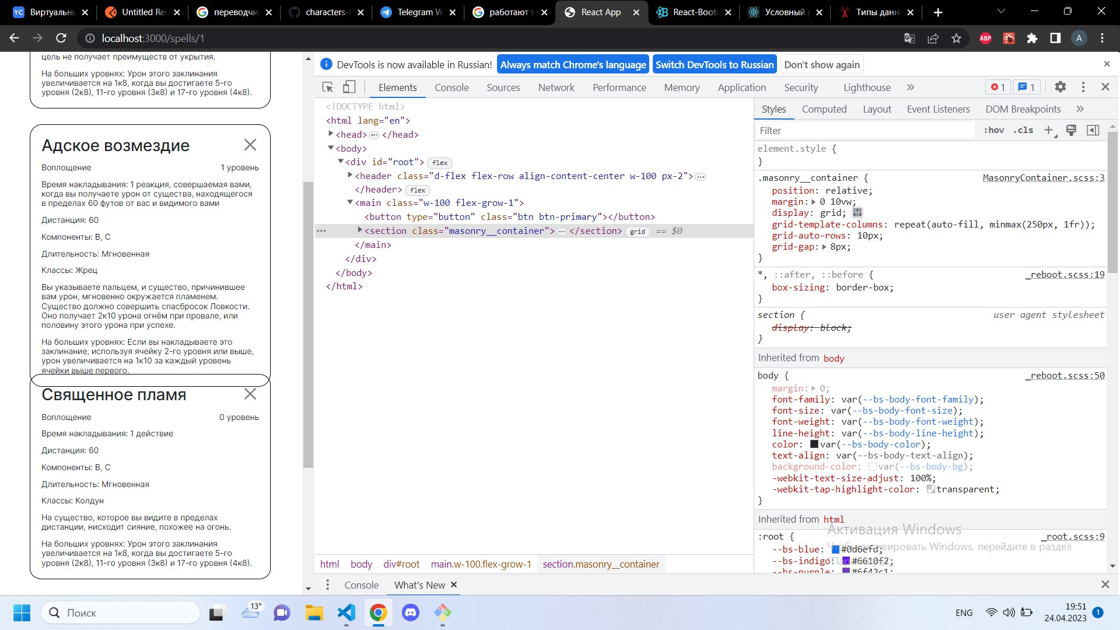The height and width of the screenshot is (630, 1120).
Task: Click the issues badge next to errors
Action: pyautogui.click(x=1027, y=86)
